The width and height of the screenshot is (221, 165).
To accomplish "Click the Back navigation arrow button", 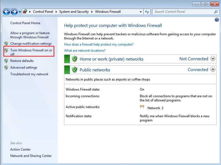I will (6, 12).
